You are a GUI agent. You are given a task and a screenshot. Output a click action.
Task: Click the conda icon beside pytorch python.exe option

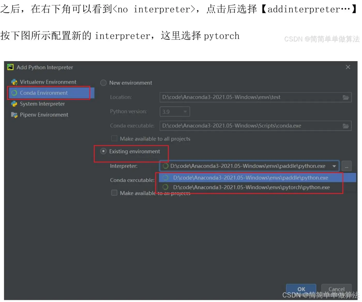tap(165, 187)
